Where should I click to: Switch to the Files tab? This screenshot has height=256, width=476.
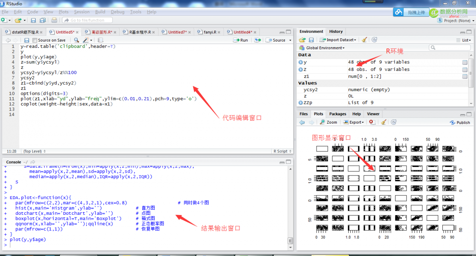[x=303, y=114]
